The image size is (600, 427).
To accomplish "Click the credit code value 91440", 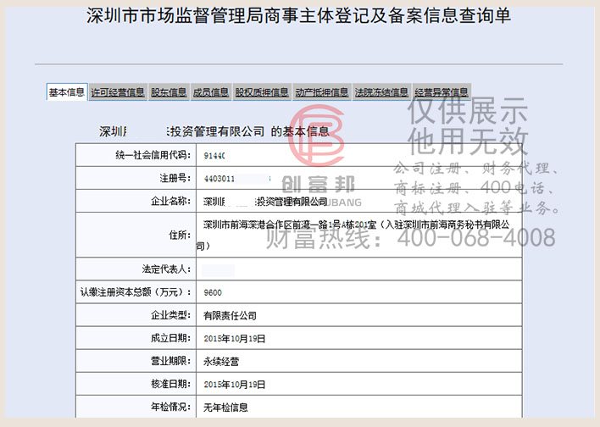I will click(x=214, y=156).
